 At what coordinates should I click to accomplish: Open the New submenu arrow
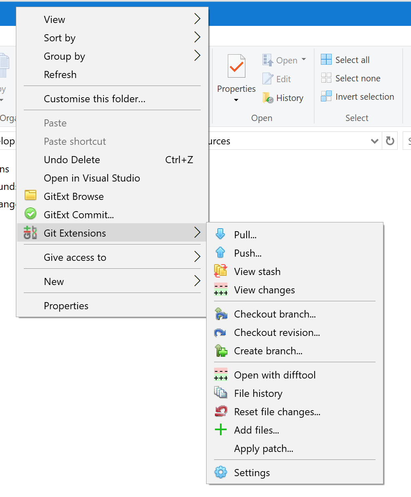(197, 280)
